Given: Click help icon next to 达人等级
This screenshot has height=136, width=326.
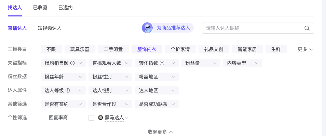Looking at the screenshot, I should pos(68,90).
